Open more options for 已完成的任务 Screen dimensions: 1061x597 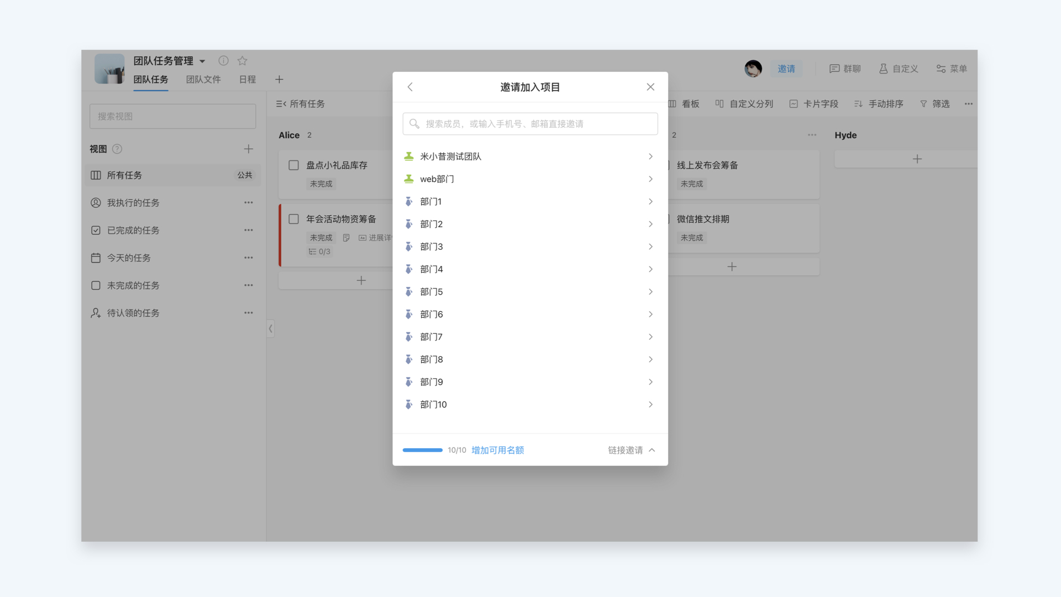[249, 230]
